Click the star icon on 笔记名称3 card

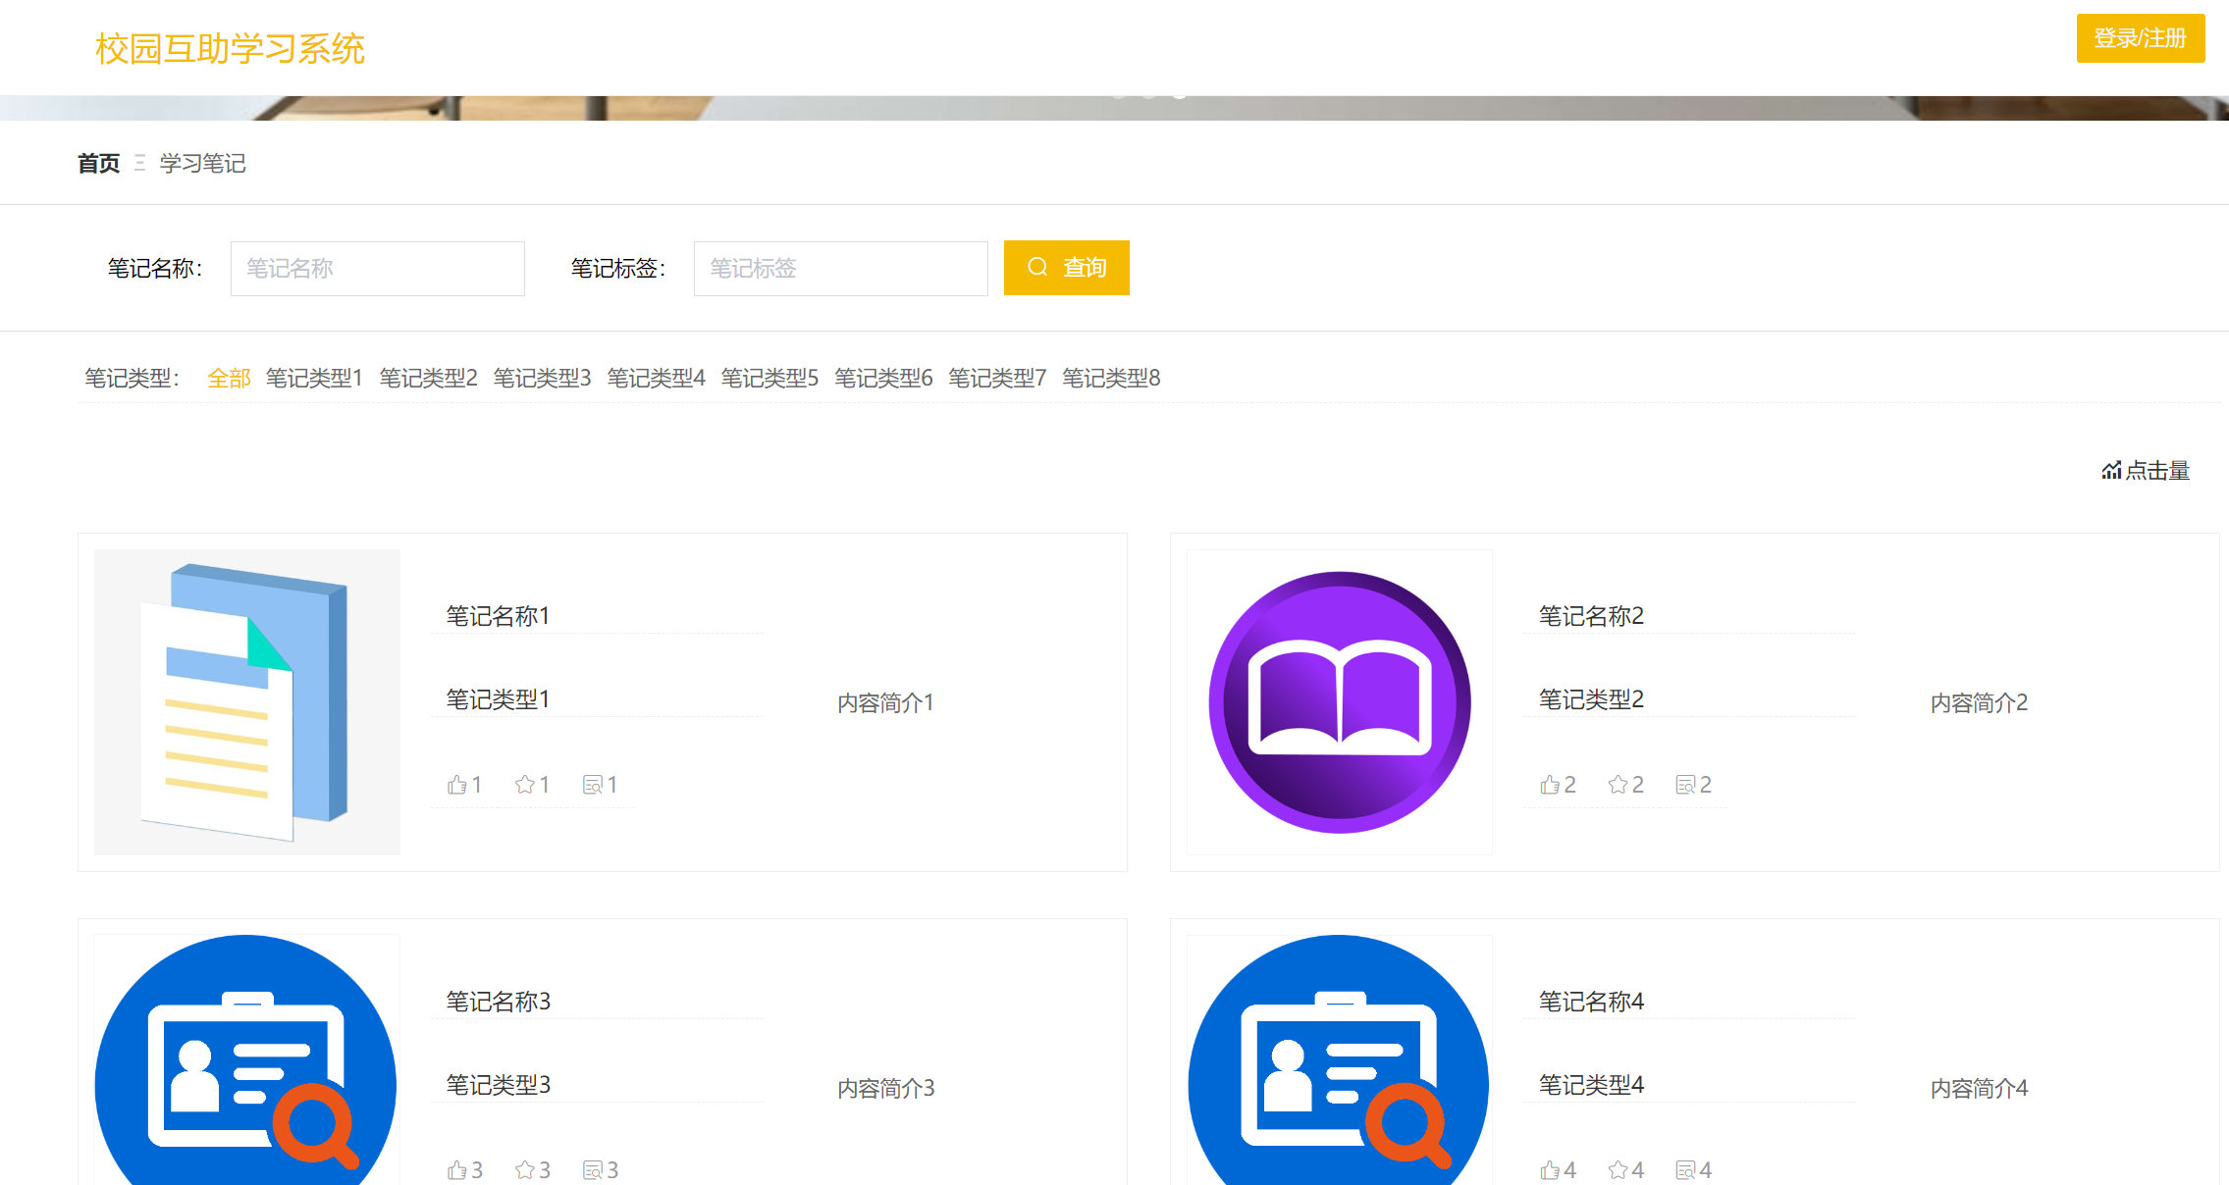[x=525, y=1170]
